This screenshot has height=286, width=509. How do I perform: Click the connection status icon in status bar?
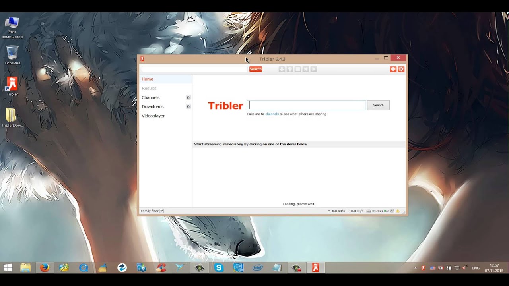point(392,211)
